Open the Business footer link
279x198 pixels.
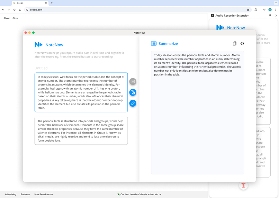[x=25, y=195]
